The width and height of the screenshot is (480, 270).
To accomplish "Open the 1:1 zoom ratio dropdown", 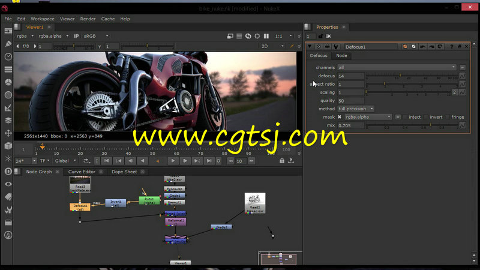I will [x=283, y=36].
